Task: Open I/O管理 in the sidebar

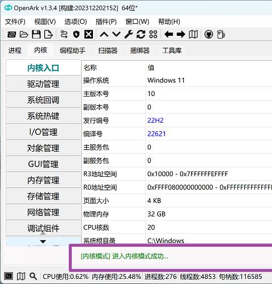Action: point(43,132)
